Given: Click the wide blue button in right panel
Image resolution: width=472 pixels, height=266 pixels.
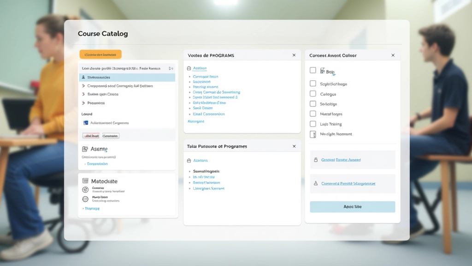Looking at the screenshot, I should (x=352, y=206).
